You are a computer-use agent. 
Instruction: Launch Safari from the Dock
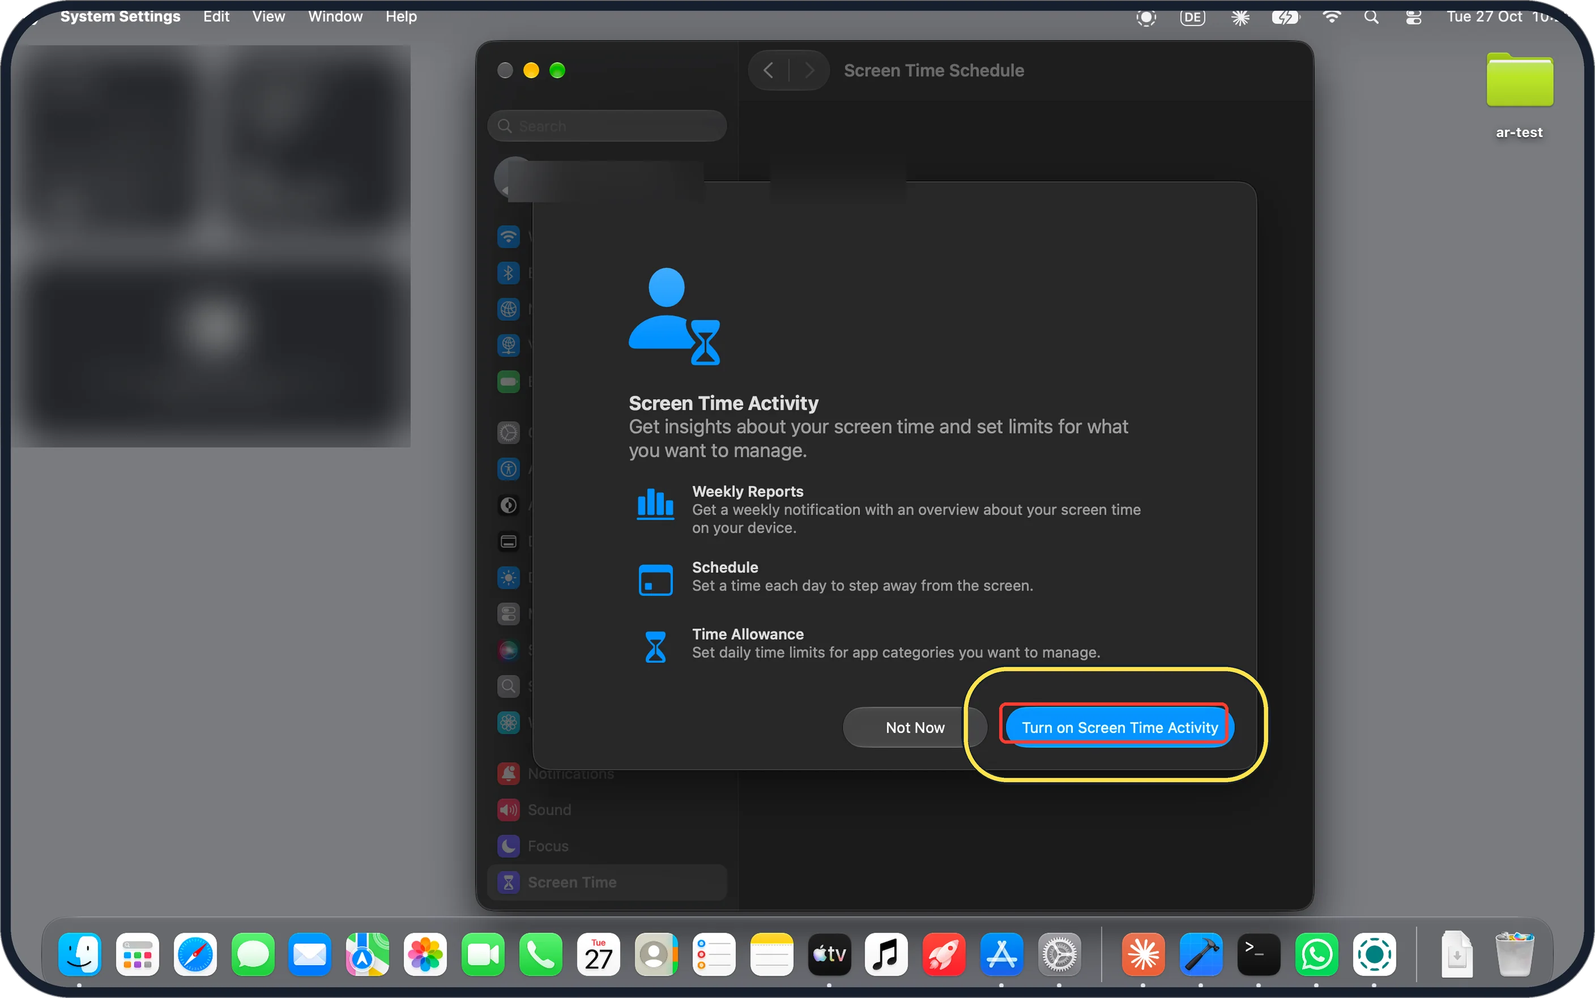(195, 954)
